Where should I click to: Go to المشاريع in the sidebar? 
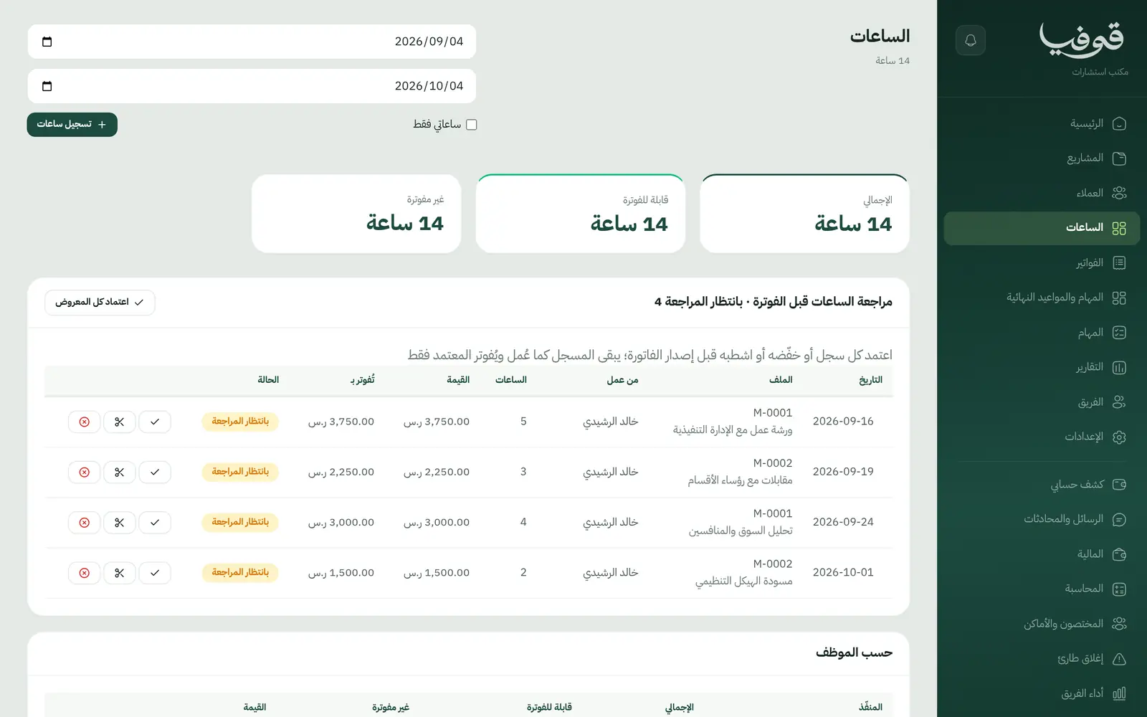point(1042,158)
